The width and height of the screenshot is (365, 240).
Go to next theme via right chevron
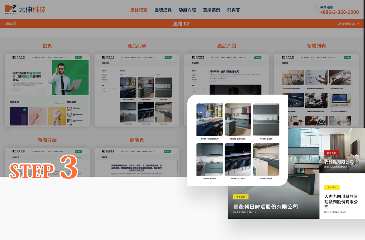pyautogui.click(x=358, y=23)
